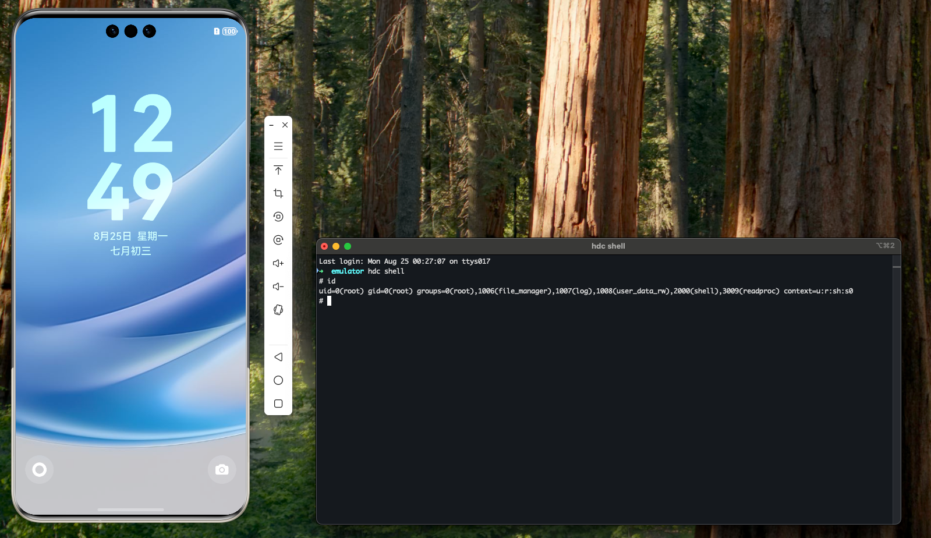Click the terminal prompt cursor line

pos(329,301)
